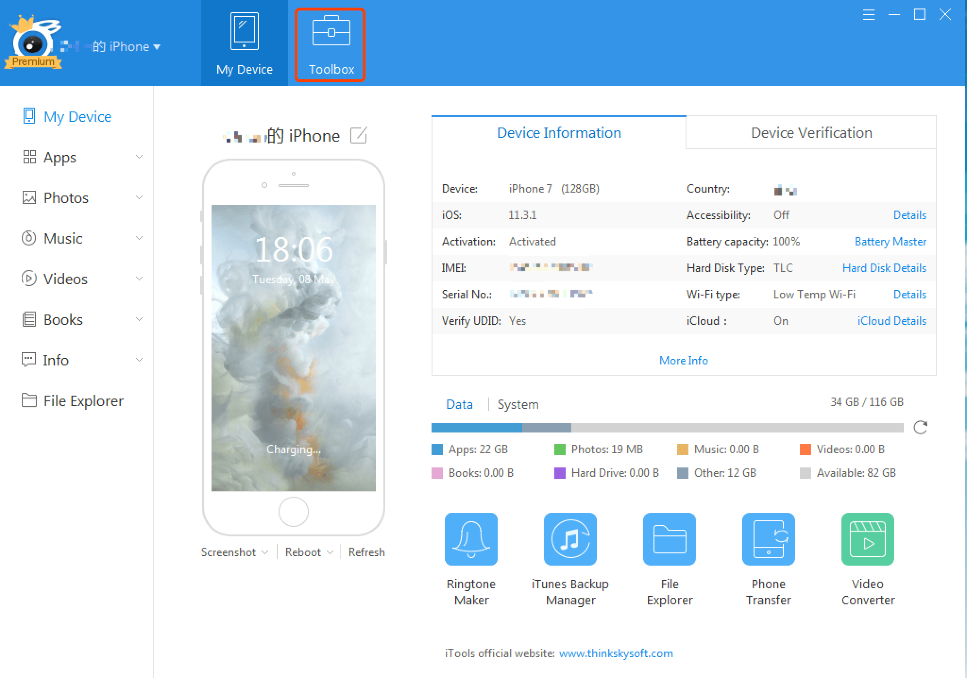Click the More Info link
The width and height of the screenshot is (967, 678).
[x=683, y=361]
